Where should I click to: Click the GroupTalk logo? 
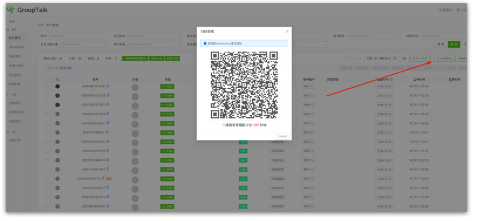coord(27,10)
